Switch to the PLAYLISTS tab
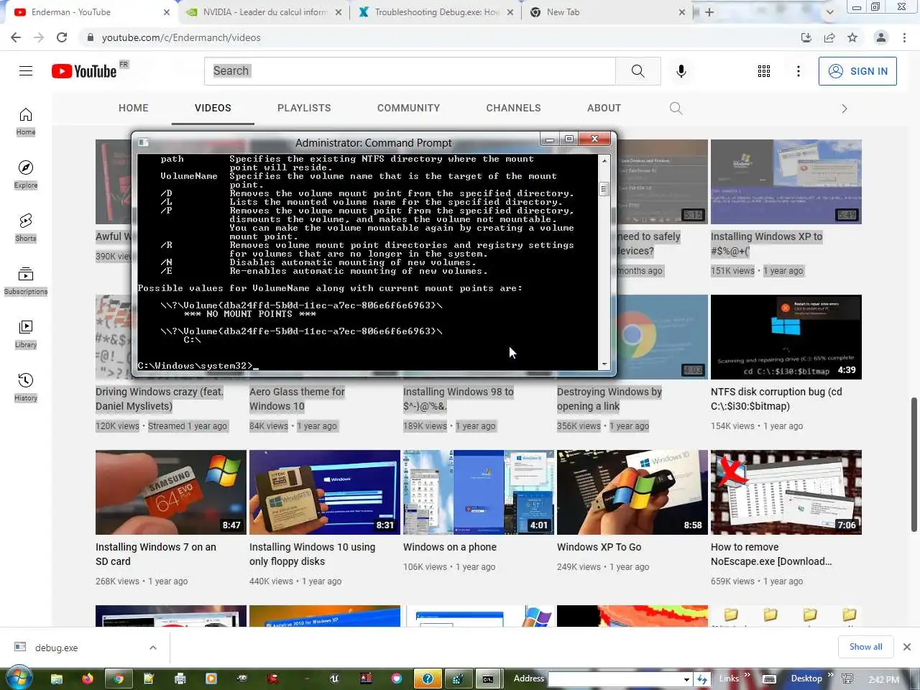The width and height of the screenshot is (920, 690). [x=304, y=108]
